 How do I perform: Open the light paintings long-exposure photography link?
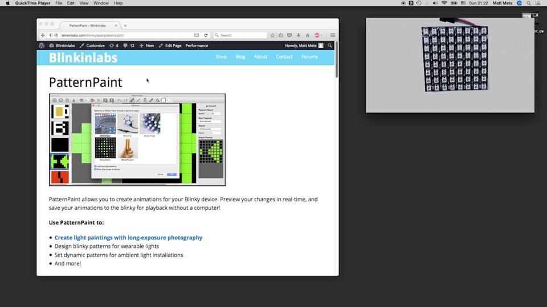click(x=128, y=238)
